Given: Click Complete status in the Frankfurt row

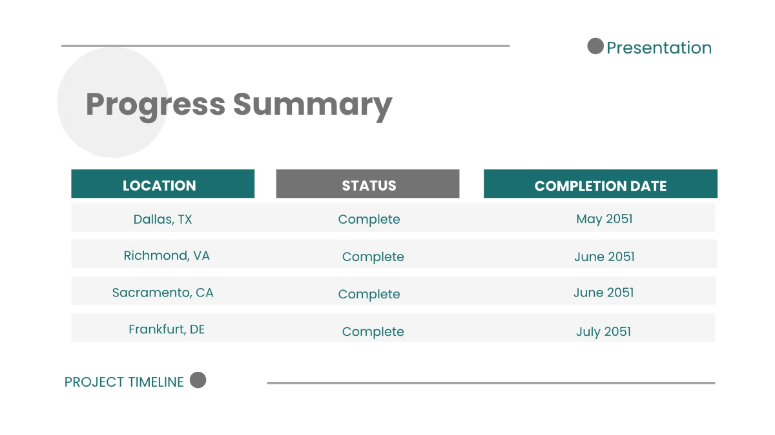Looking at the screenshot, I should coord(373,331).
